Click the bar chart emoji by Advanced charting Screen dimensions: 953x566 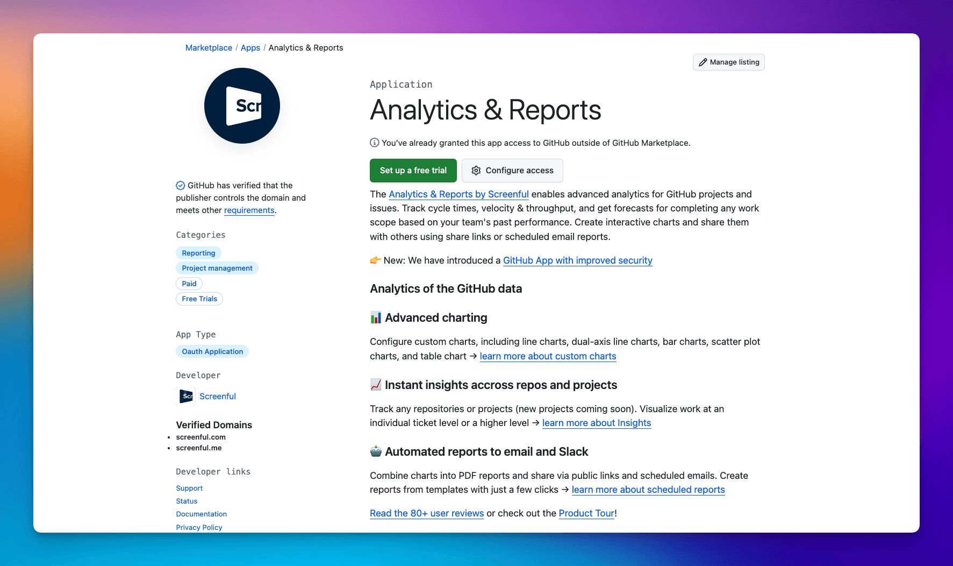tap(376, 318)
